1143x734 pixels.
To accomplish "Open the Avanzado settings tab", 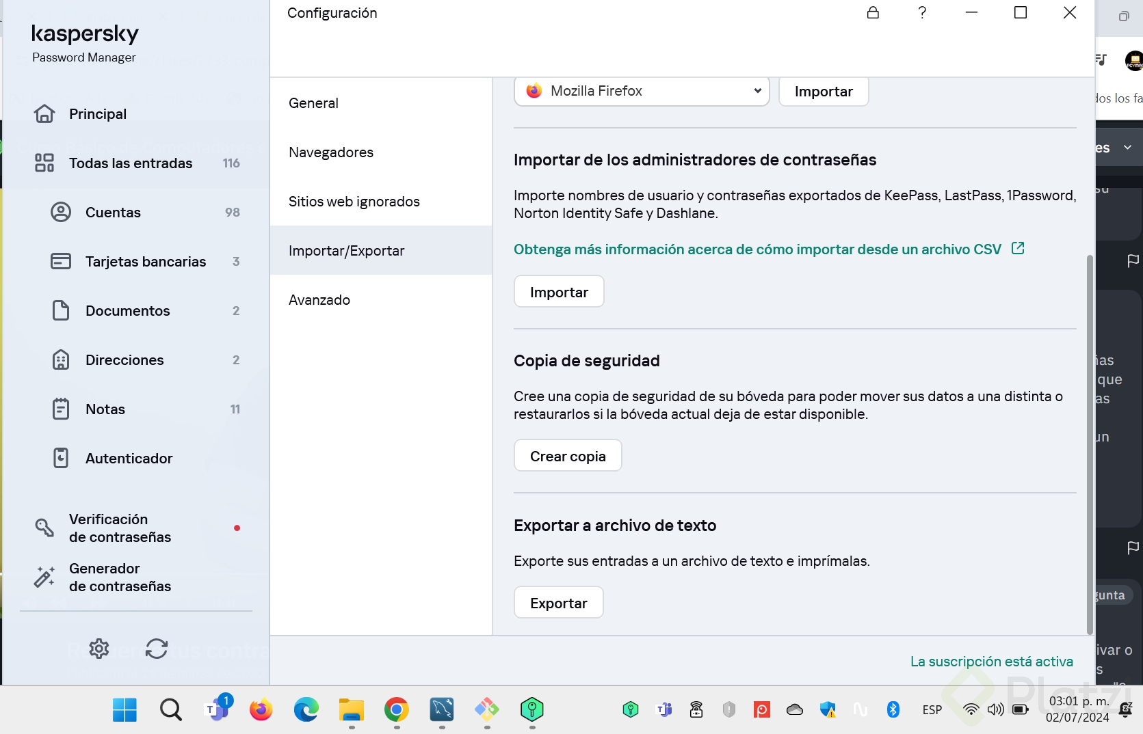I will (x=381, y=300).
